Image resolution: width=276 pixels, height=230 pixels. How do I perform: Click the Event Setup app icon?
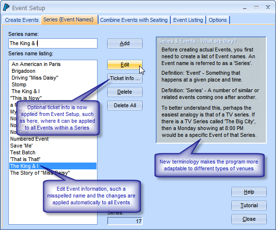tap(6, 8)
